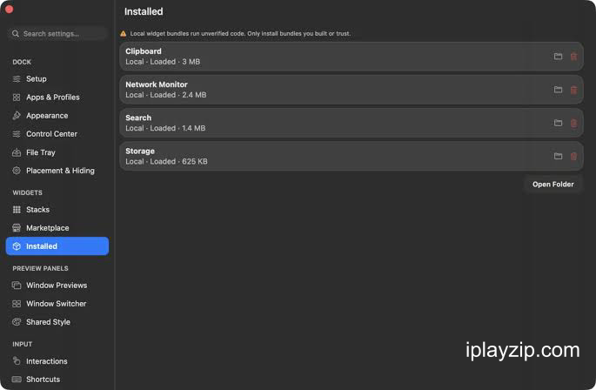The image size is (596, 390).
Task: Open the Marketplace page
Action: pyautogui.click(x=57, y=228)
